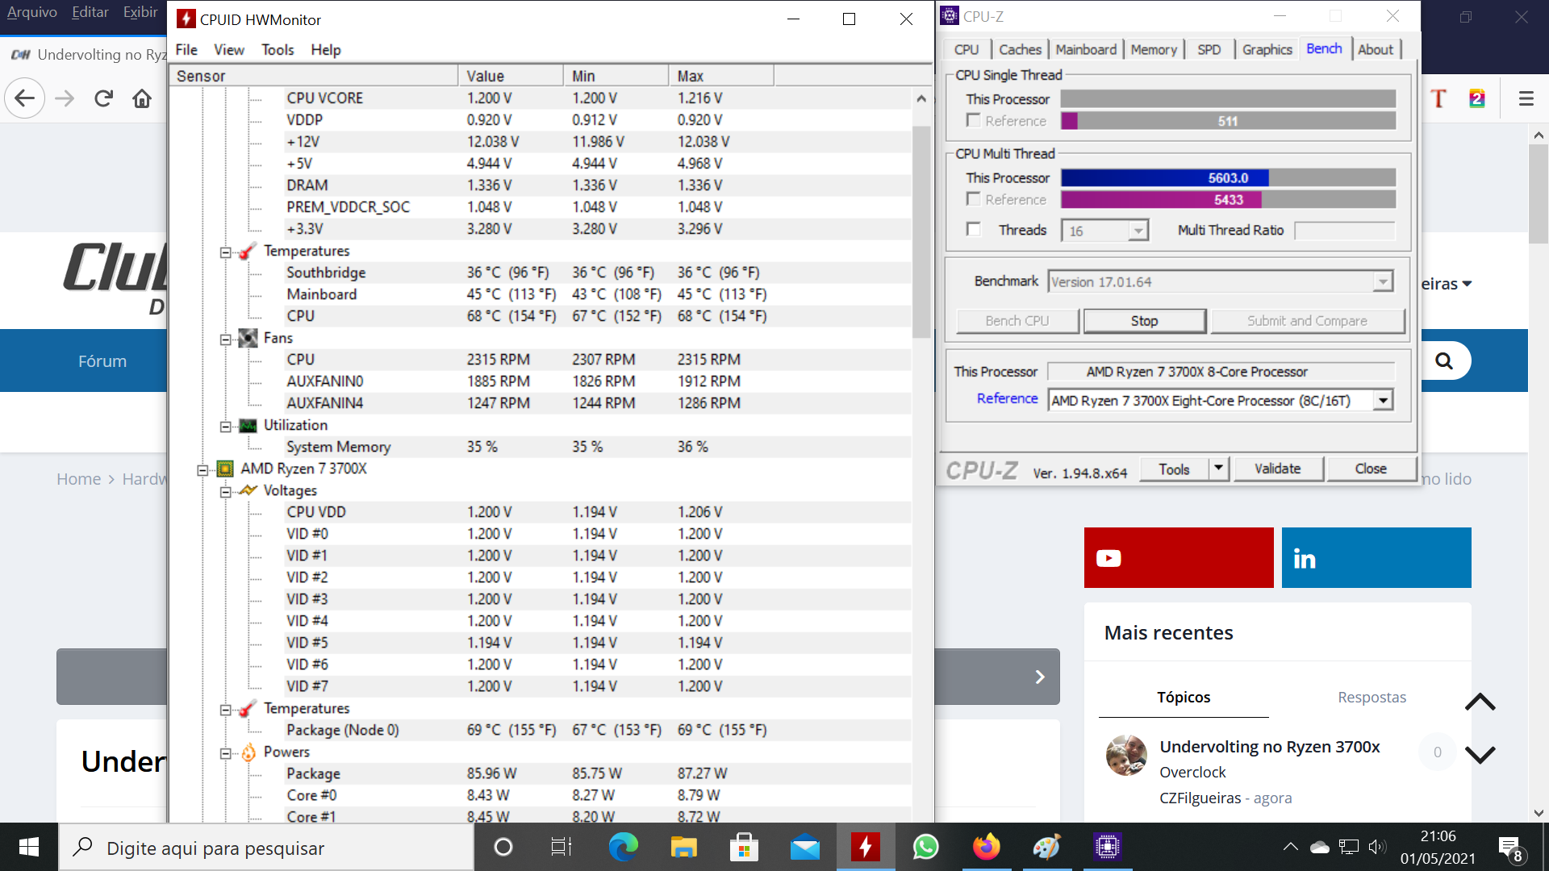
Task: Toggle Multi Thread Reference checkbox
Action: click(974, 198)
